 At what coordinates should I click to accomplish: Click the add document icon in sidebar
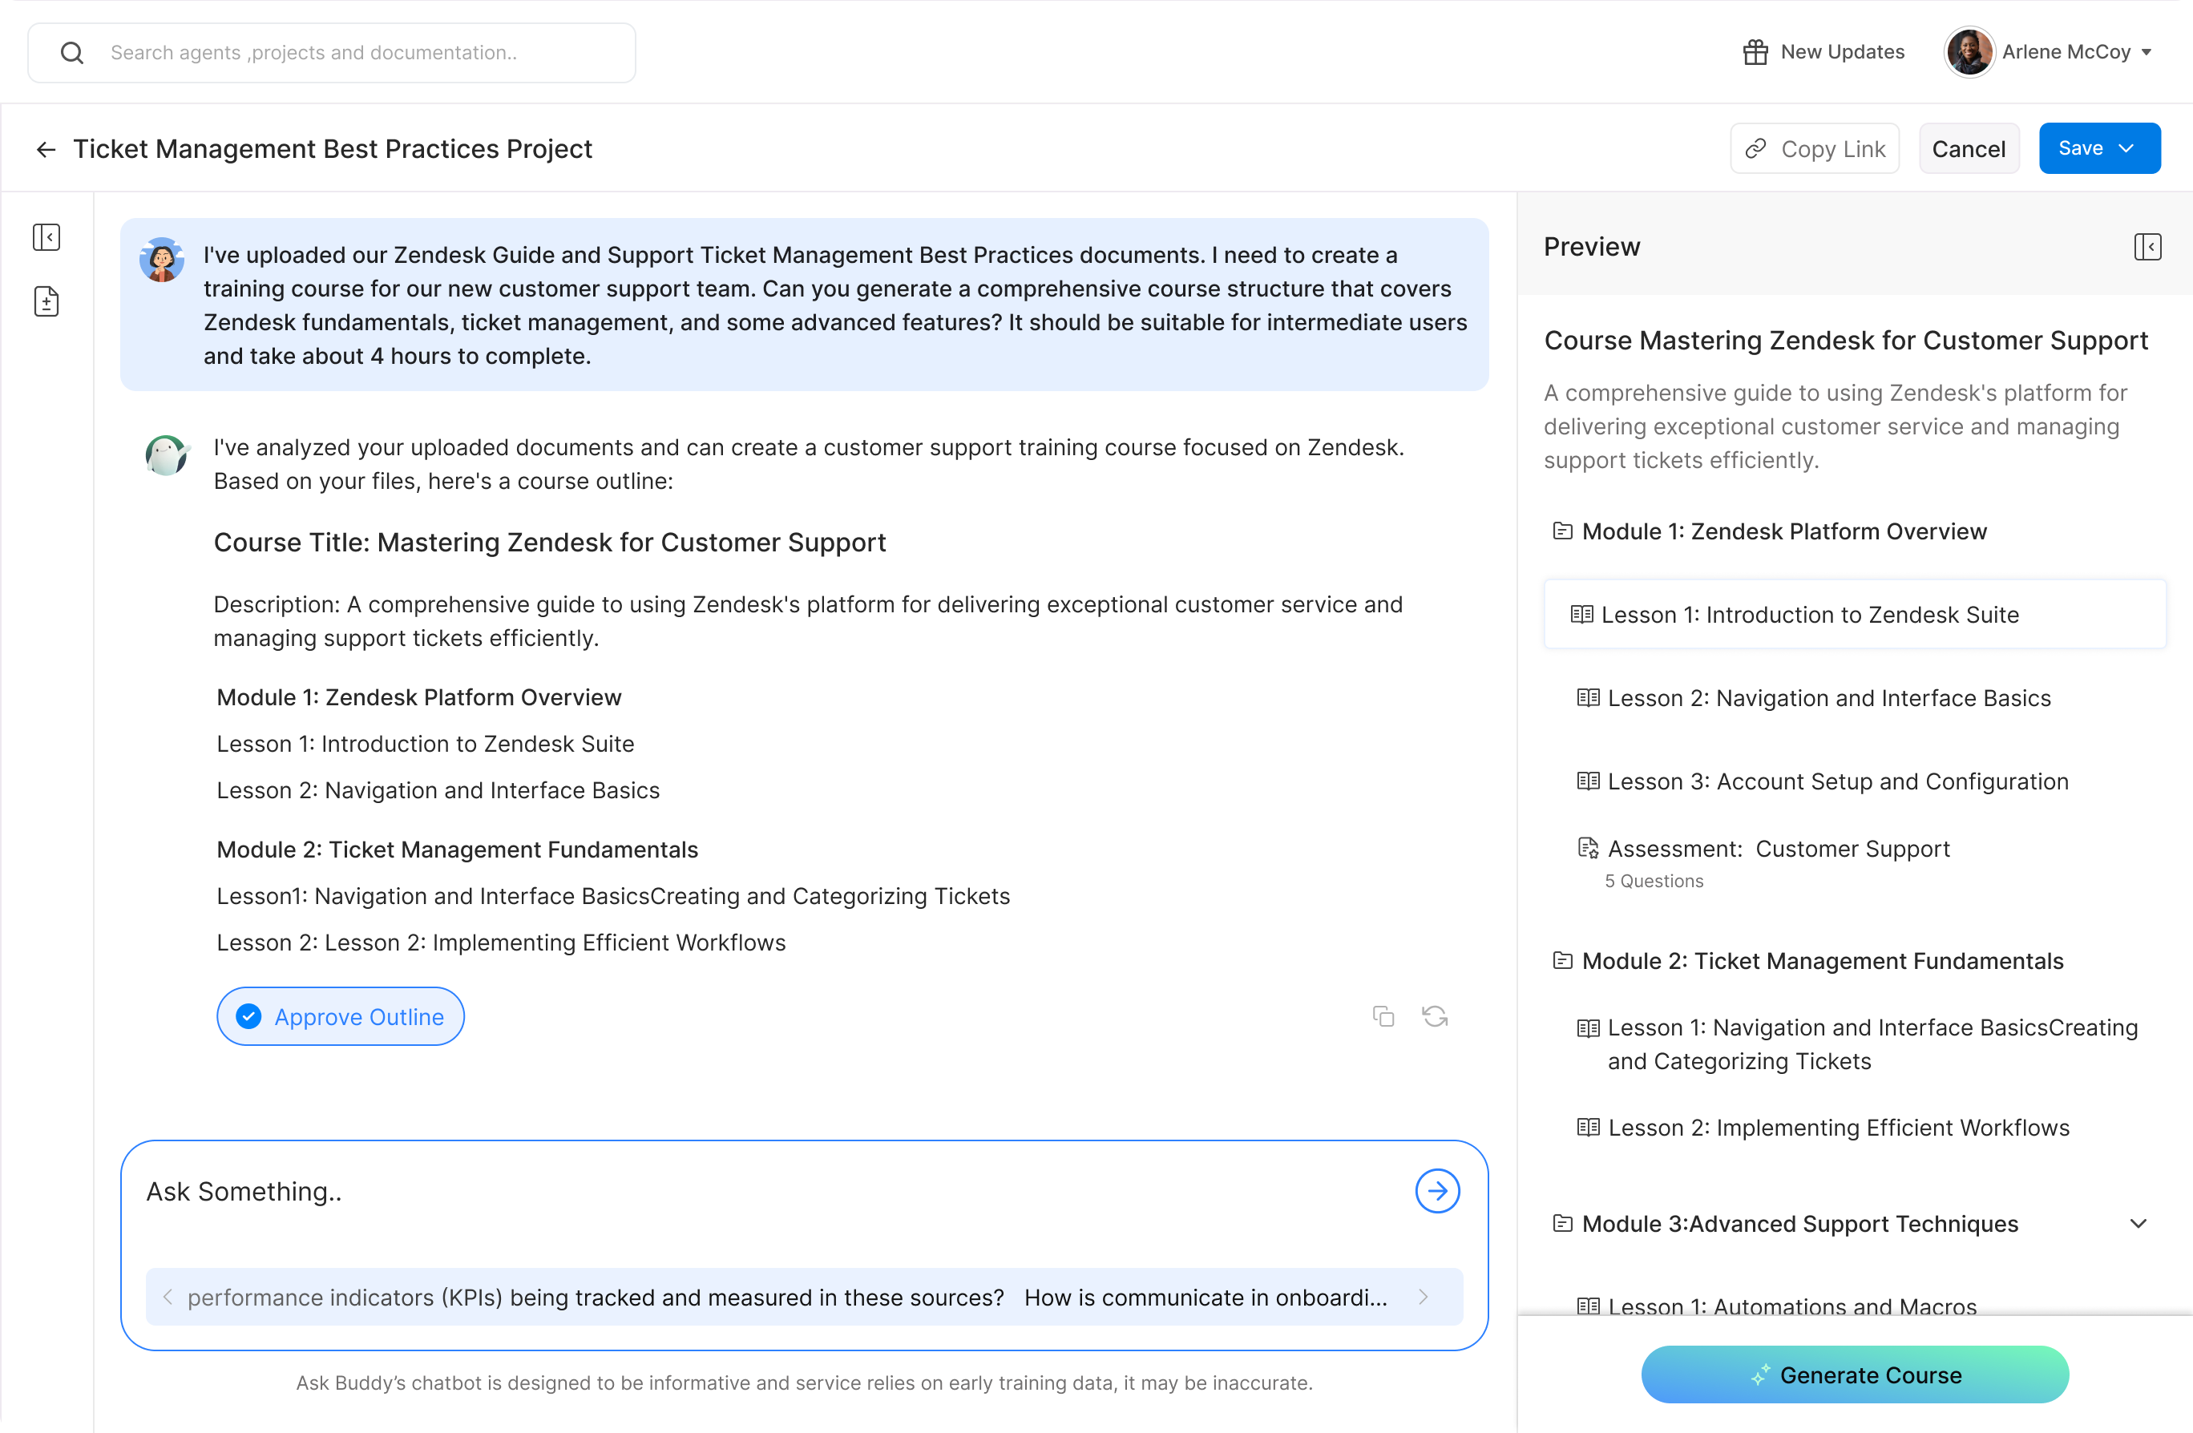[46, 301]
